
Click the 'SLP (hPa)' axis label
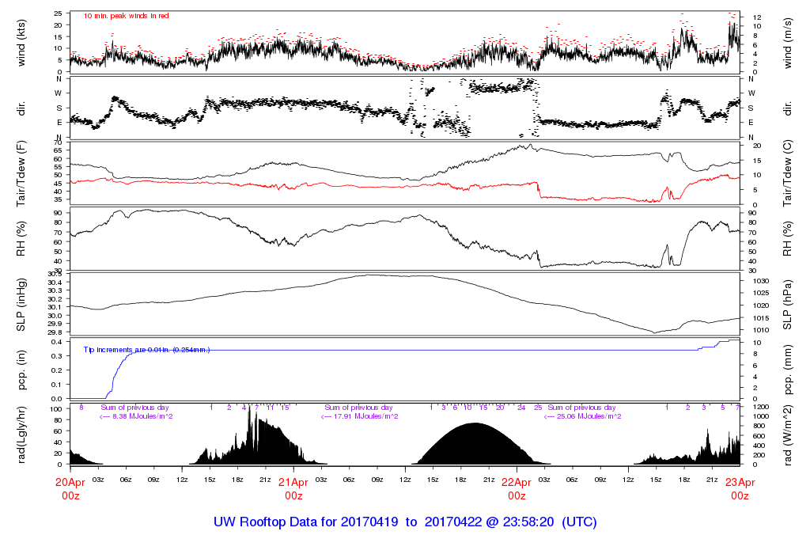(788, 305)
